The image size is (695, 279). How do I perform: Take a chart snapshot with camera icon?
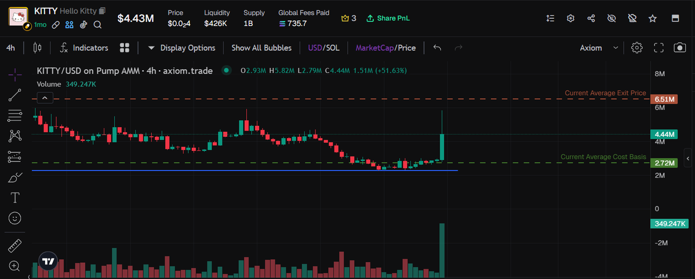[680, 48]
